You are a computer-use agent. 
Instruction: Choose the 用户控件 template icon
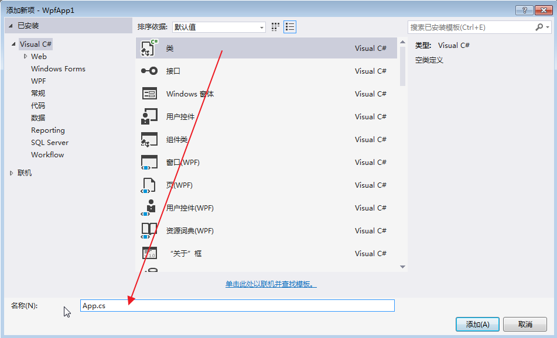pyautogui.click(x=149, y=116)
